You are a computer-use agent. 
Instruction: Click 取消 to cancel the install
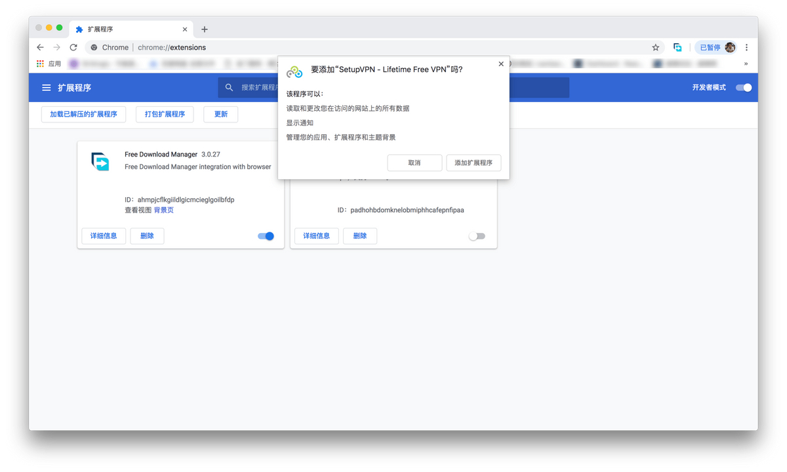point(414,163)
